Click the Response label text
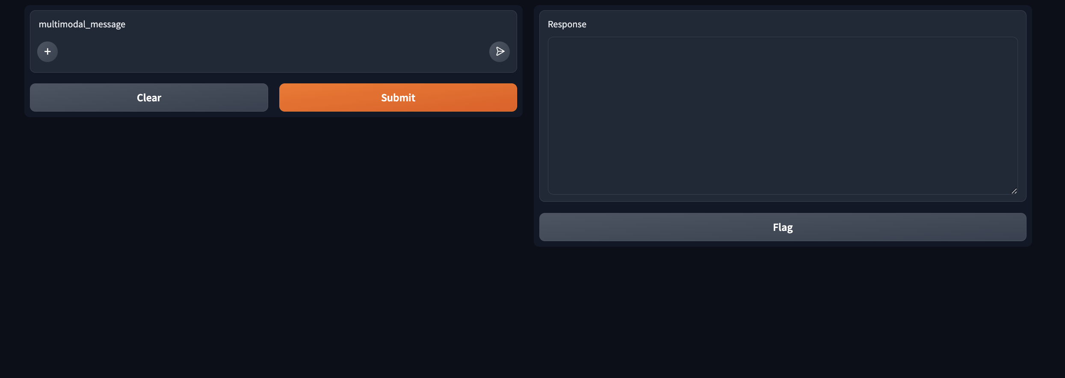 point(567,24)
